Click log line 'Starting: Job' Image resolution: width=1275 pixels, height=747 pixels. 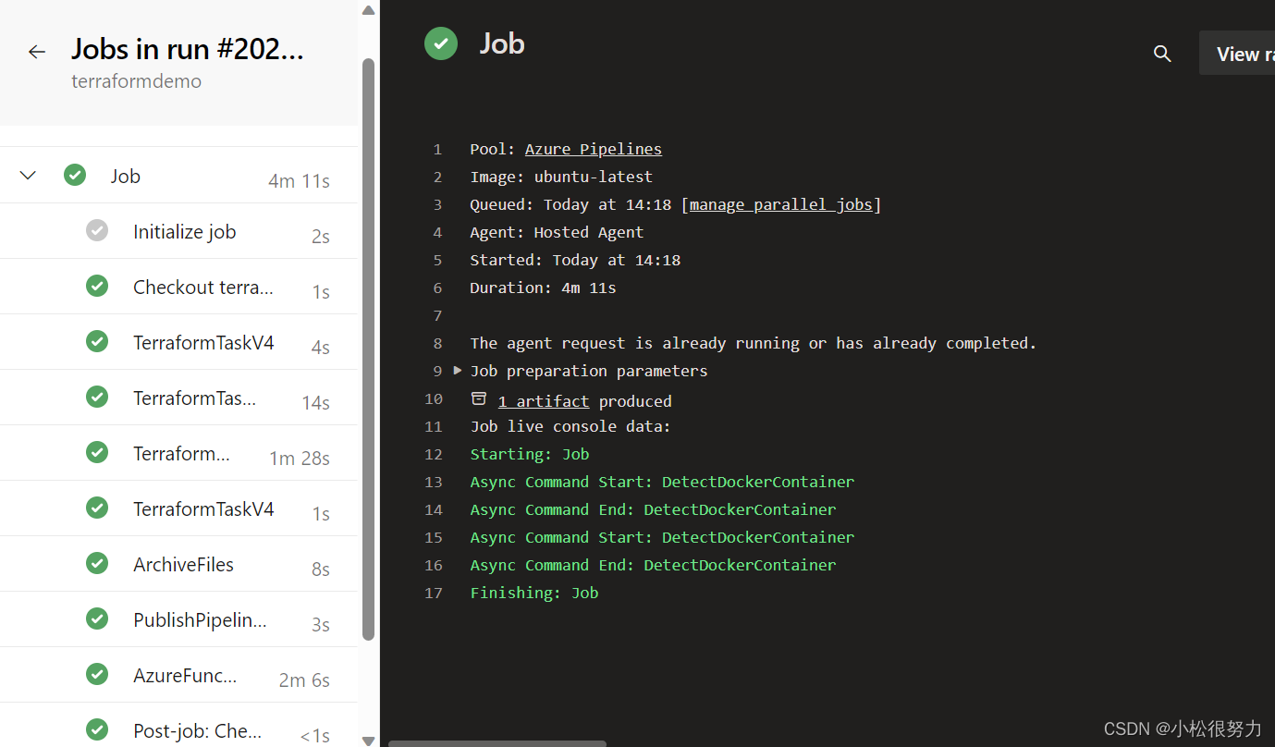[x=530, y=454]
